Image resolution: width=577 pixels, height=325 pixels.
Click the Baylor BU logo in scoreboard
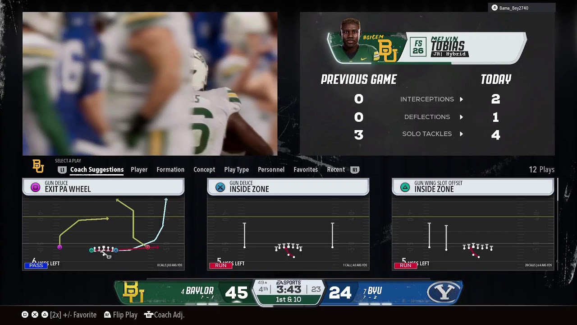click(133, 292)
